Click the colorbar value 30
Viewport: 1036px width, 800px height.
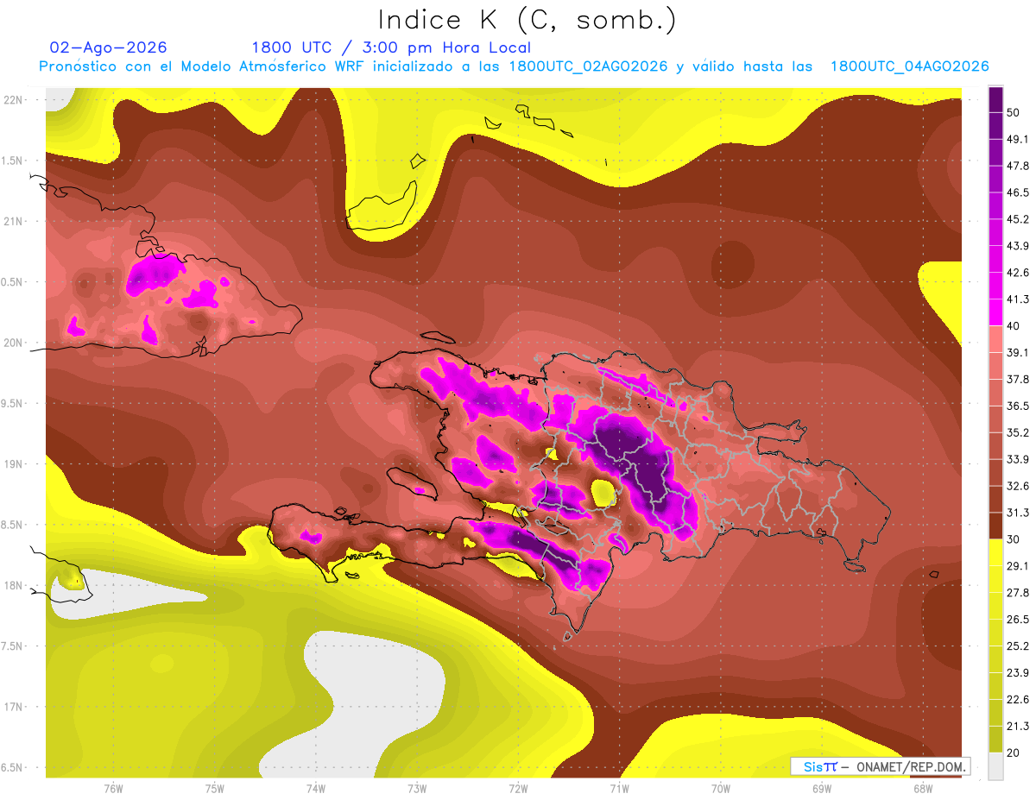pyautogui.click(x=1014, y=539)
